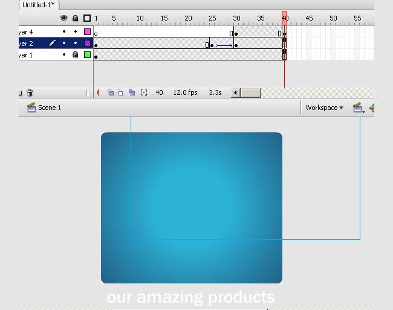The width and height of the screenshot is (393, 310).
Task: Open the Workspace dropdown
Action: tap(324, 108)
